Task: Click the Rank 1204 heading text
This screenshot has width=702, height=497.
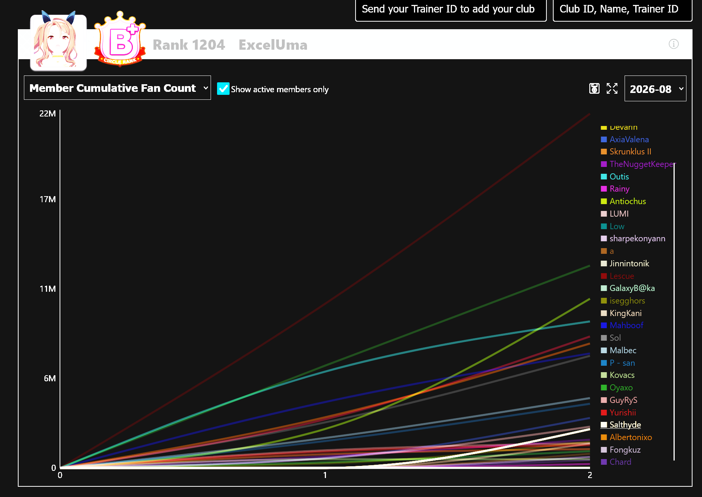Action: pos(189,45)
